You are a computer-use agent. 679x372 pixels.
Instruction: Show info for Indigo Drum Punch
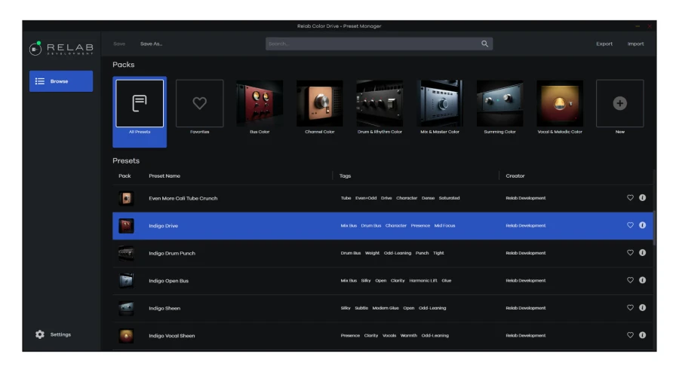click(642, 253)
